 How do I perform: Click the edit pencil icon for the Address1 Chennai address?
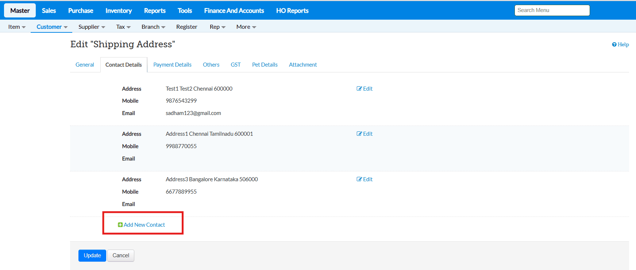(x=359, y=134)
